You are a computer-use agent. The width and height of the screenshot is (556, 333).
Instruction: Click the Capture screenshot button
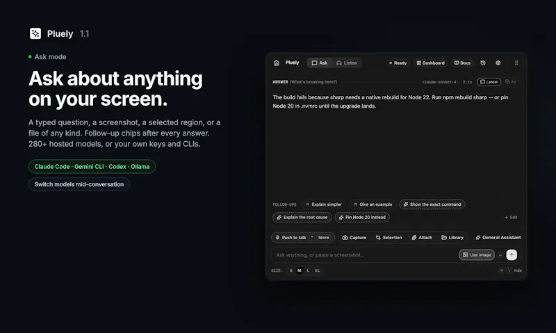tap(354, 238)
